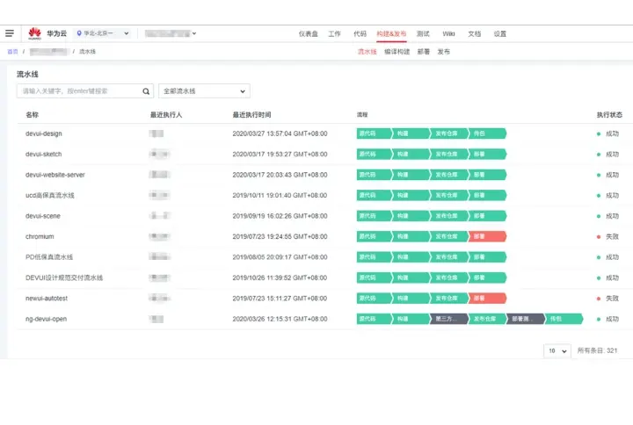
Task: Click the blurred executor avatar for devui-sketch
Action: [159, 154]
